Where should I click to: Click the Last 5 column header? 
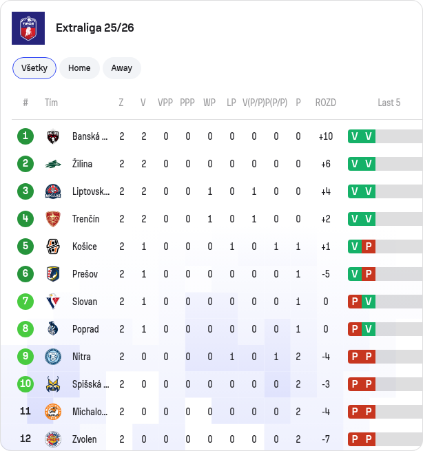[389, 103]
